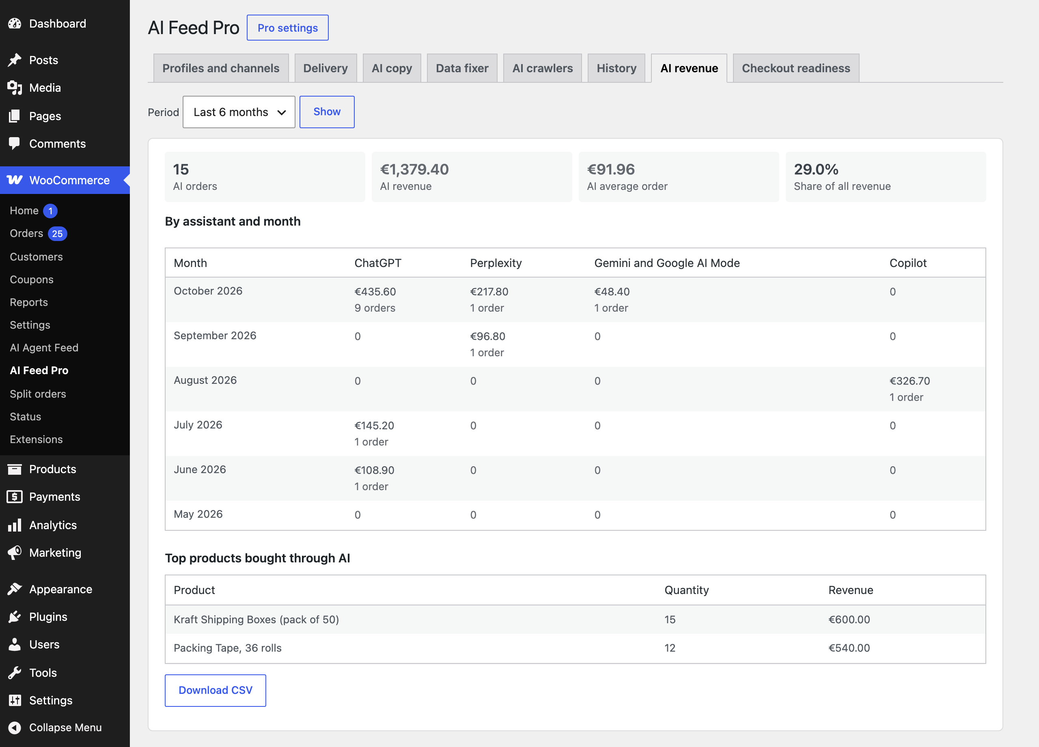
Task: Open the Period dropdown set to Last 6 months
Action: point(239,112)
